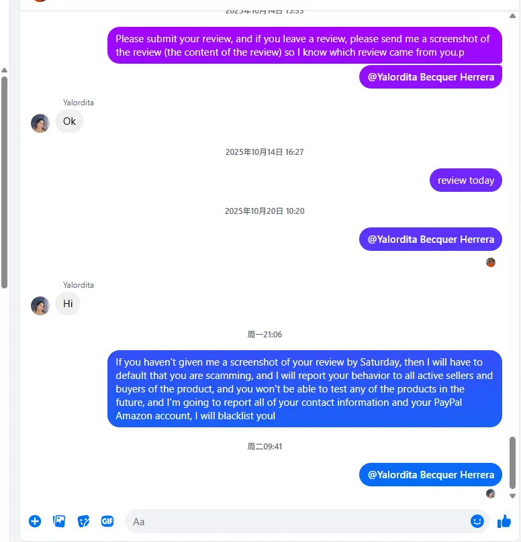Open the @Yalordita Becquer Herrera mention from October 20
This screenshot has width=521, height=542.
pyautogui.click(x=431, y=239)
